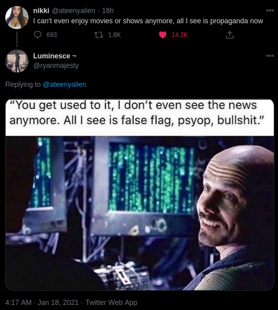Screen dimensions: 278x310
Task: Click the 1.8K retweet count
Action: (x=114, y=35)
